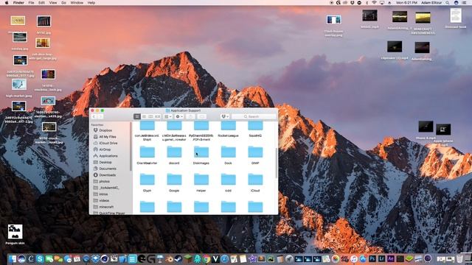Open the File menu
This screenshot has width=472, height=265.
[31, 3]
